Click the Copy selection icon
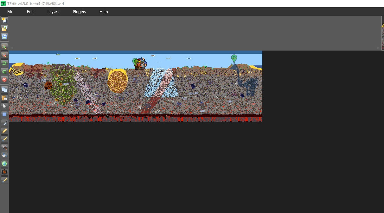This screenshot has height=213, width=384. pos(4,90)
